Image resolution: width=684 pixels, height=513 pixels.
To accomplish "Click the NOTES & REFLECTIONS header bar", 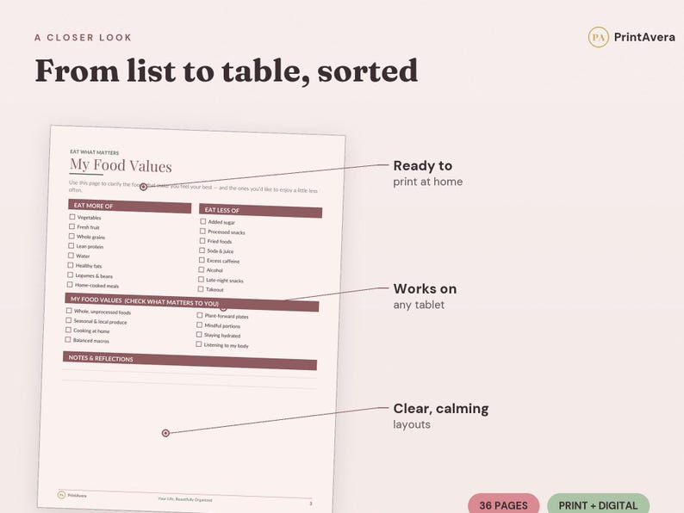I will [190, 361].
